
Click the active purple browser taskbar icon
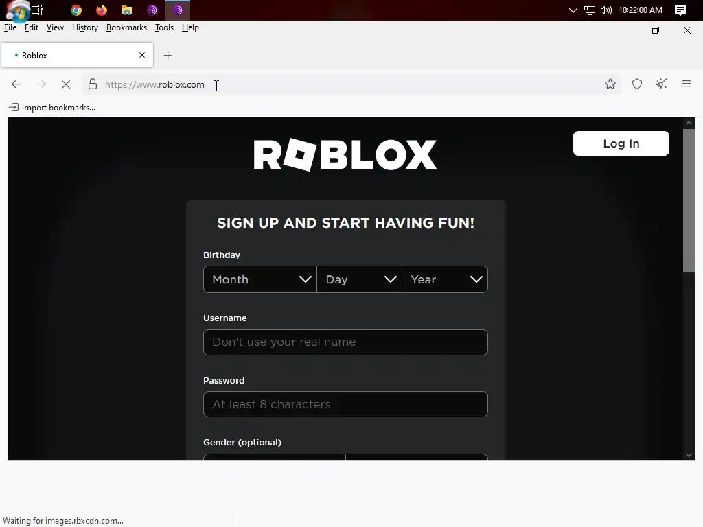pos(178,10)
